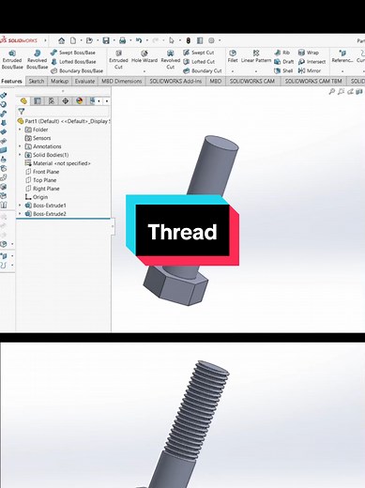Click the New document icon

[73, 40]
